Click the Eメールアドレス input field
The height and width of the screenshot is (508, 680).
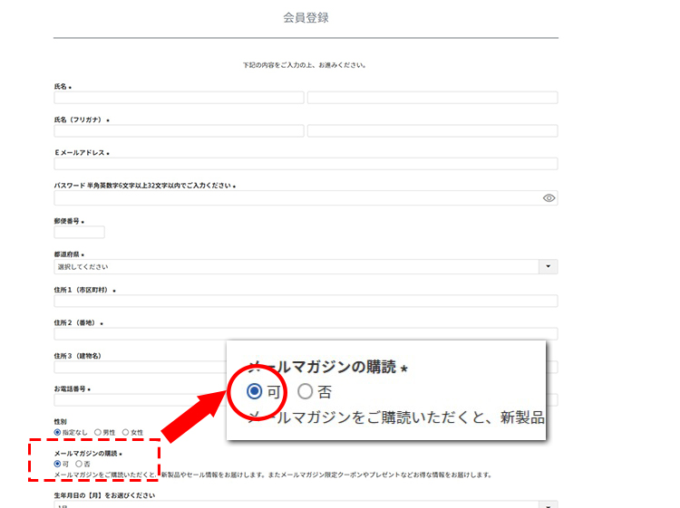pyautogui.click(x=306, y=164)
